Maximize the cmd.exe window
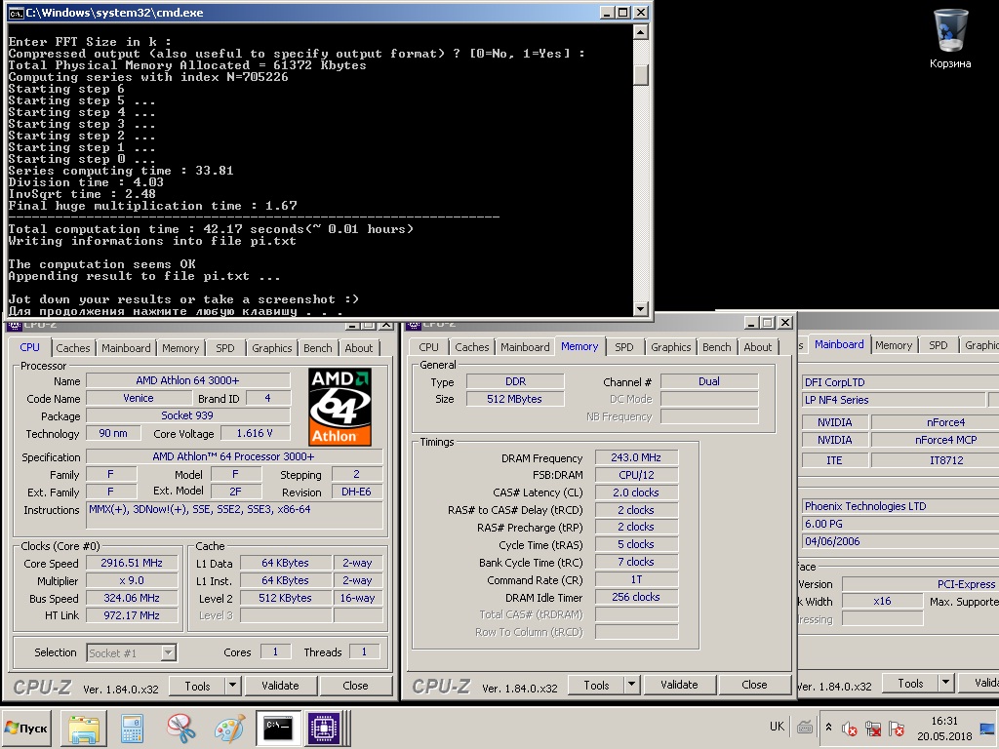 pos(623,12)
